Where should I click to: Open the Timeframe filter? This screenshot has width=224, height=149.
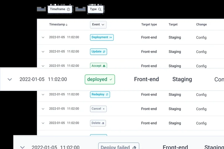pyautogui.click(x=60, y=9)
